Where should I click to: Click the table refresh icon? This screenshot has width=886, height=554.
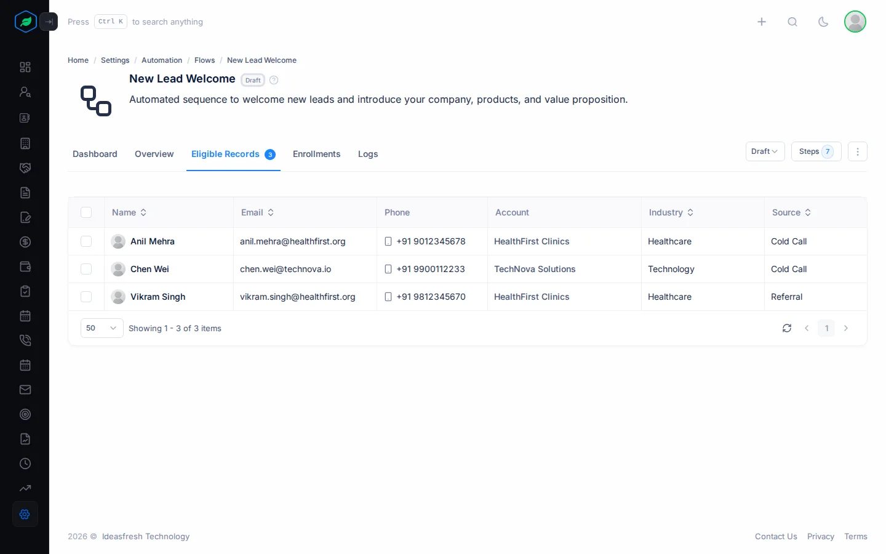click(x=787, y=328)
